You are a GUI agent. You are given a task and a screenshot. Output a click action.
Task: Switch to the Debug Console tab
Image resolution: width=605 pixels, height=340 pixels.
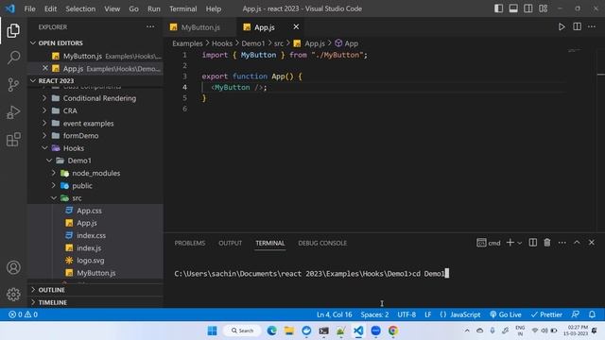pos(322,243)
